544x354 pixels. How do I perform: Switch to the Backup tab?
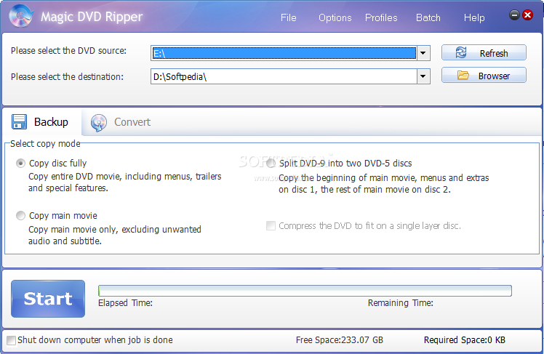pos(41,122)
